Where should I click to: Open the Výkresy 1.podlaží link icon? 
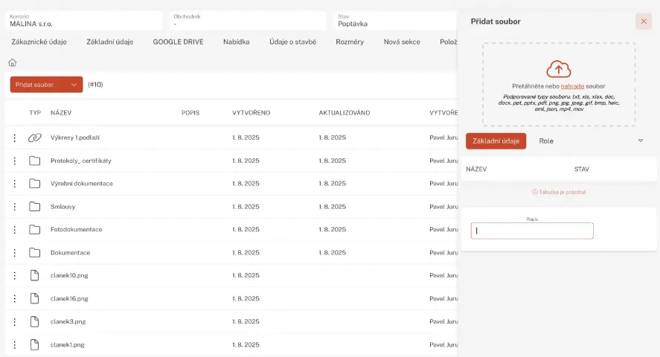[x=34, y=138]
